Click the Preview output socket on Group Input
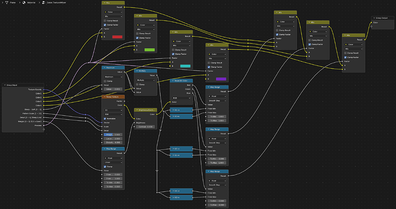Screen dimensions: 396x209 point(44,125)
